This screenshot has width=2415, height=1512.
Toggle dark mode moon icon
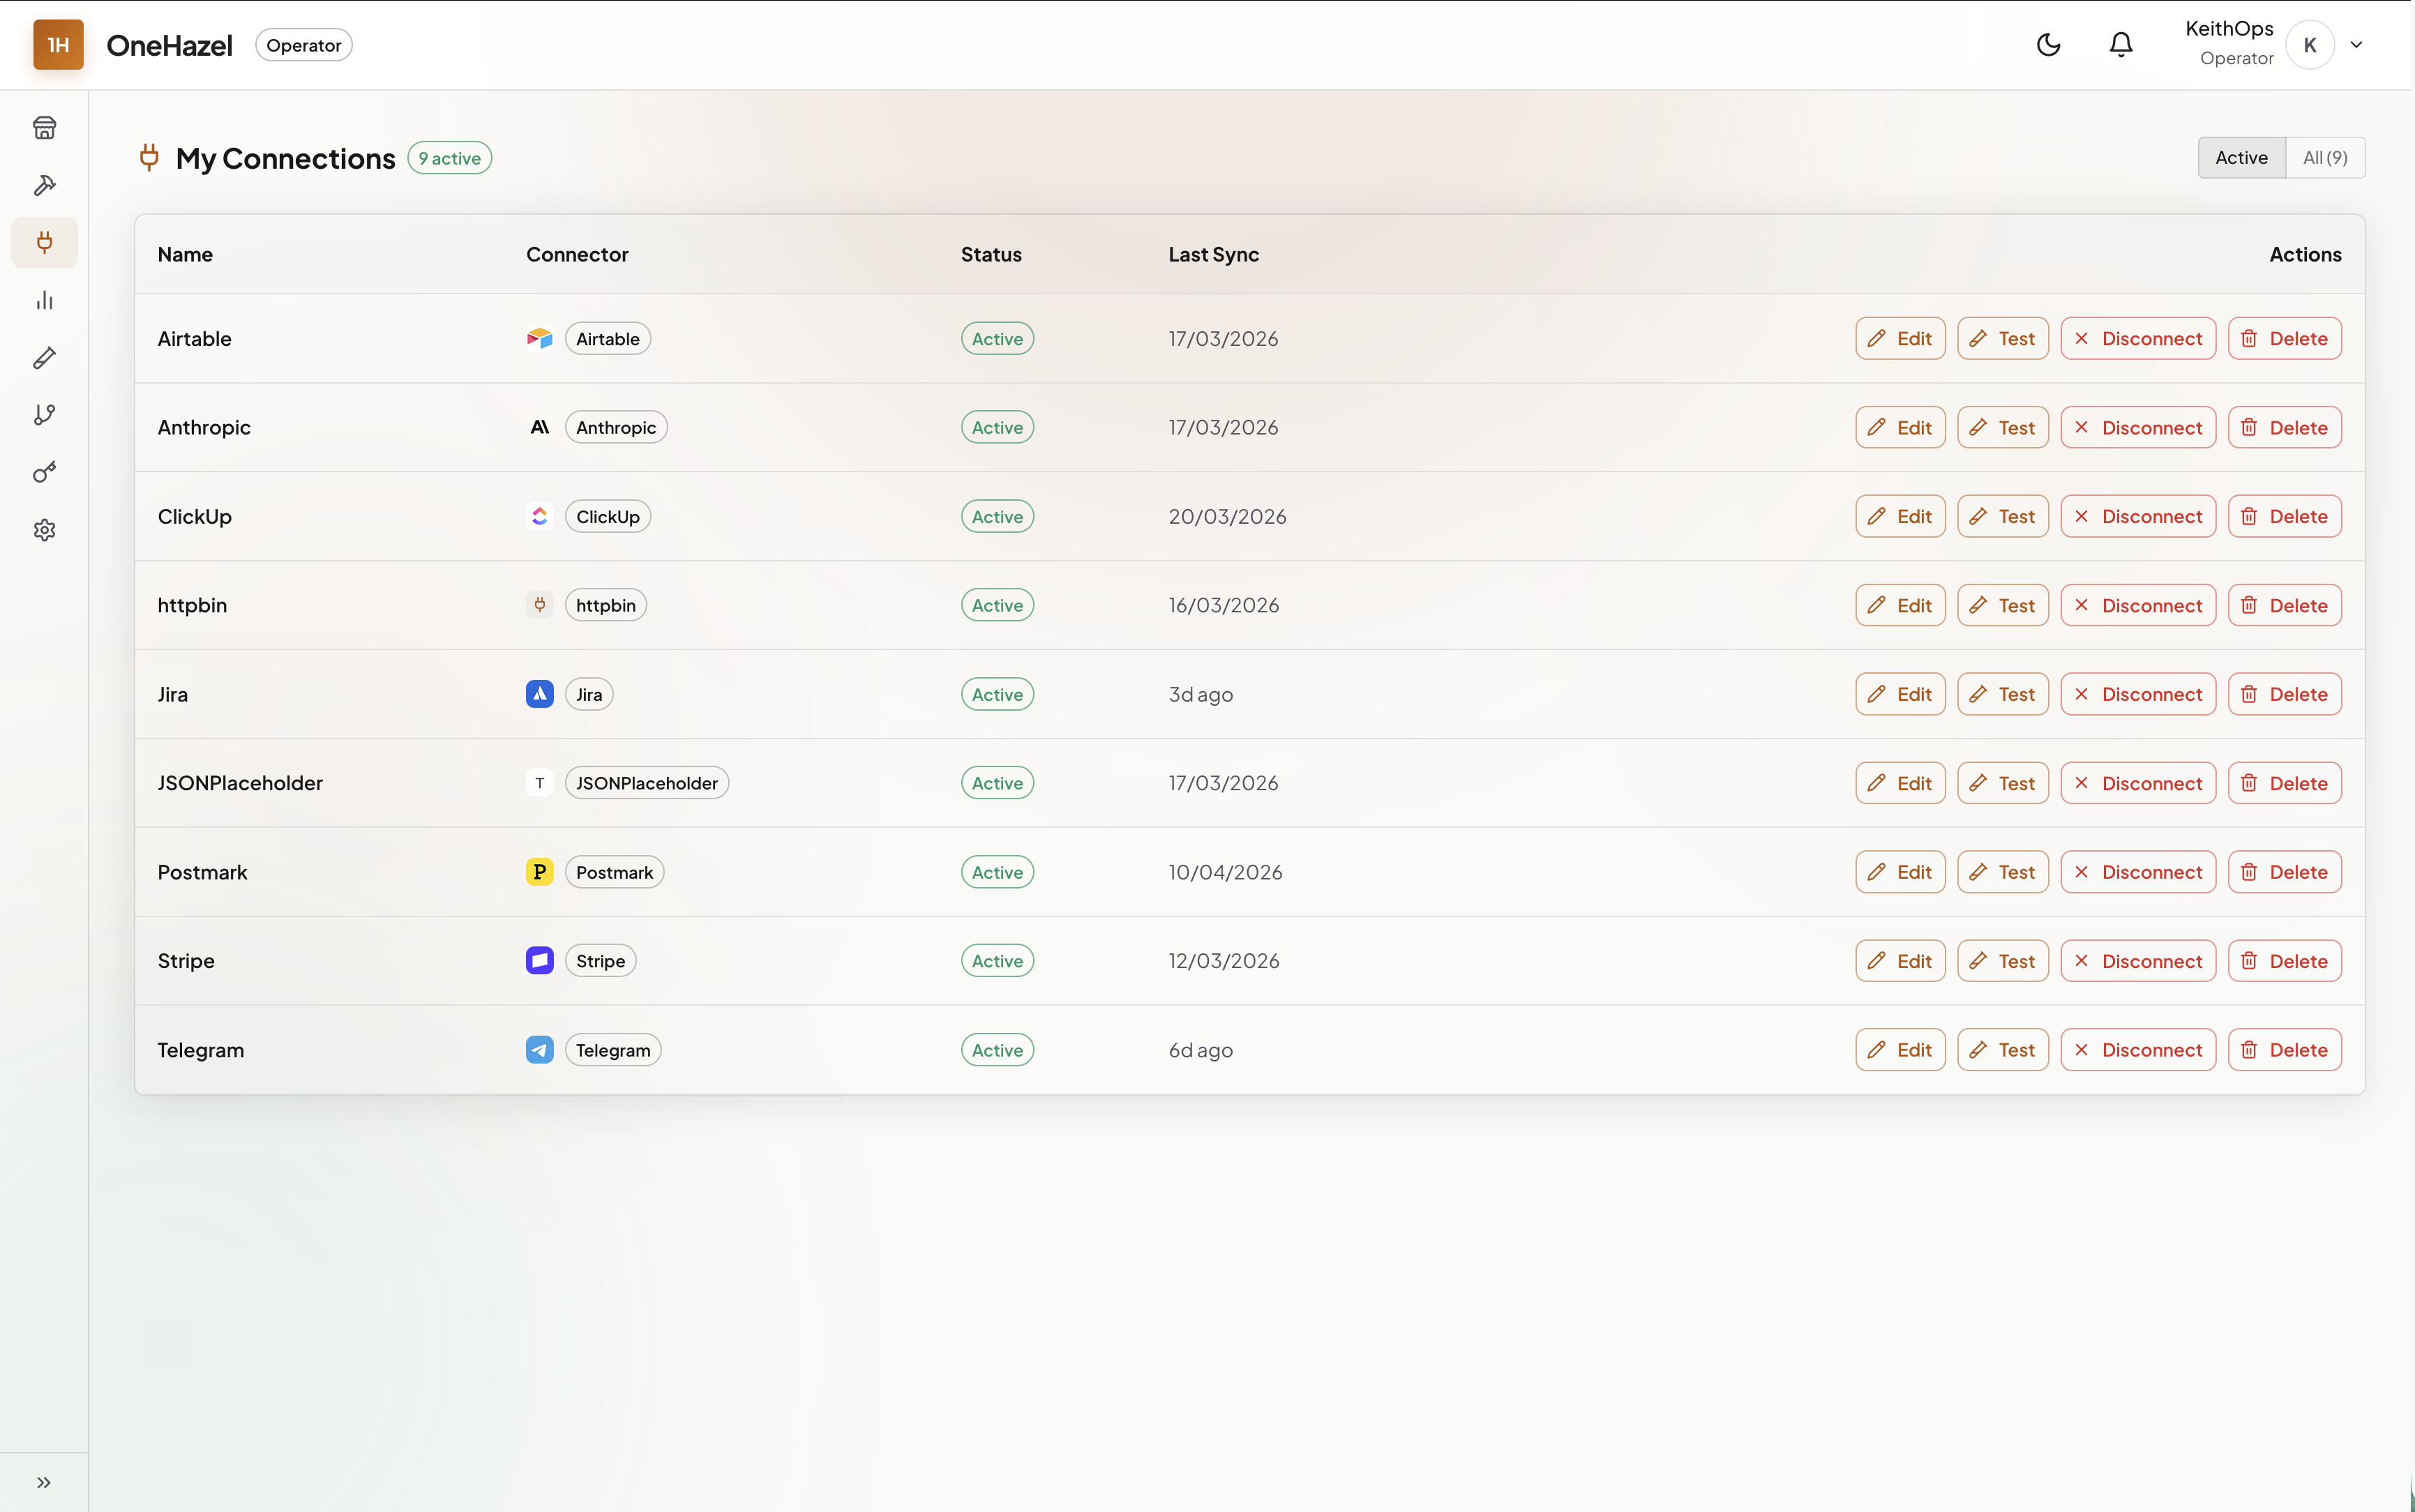coord(2048,45)
